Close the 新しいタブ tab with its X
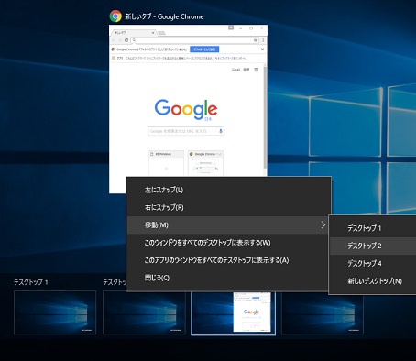Image resolution: width=416 pixels, height=361 pixels. [x=153, y=33]
